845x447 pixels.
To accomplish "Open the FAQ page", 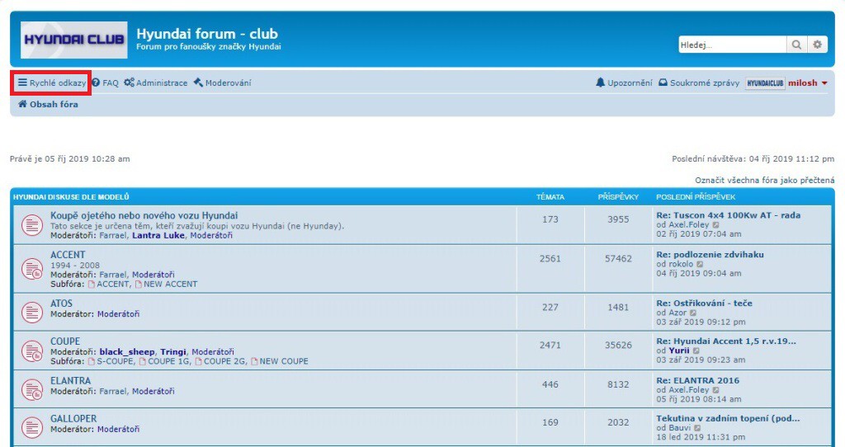I will tap(106, 83).
